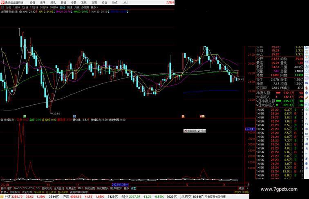Click the MA5 value label
This screenshot has width=309, height=199.
tap(29, 12)
